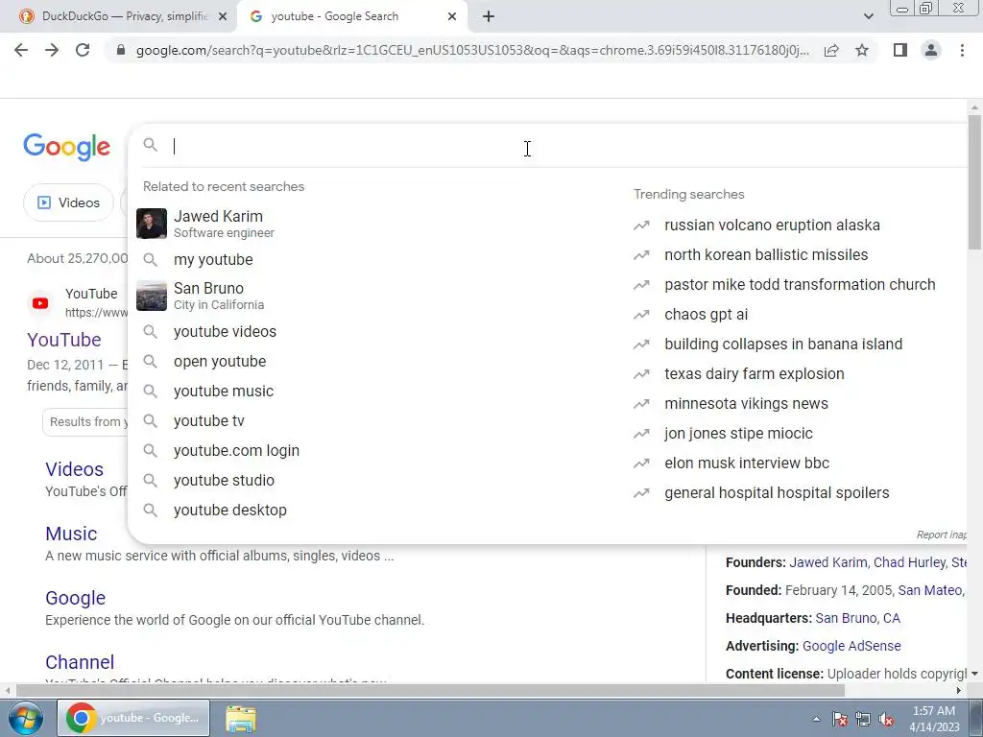
Task: Select the 'my youtube' suggestion
Action: 376,259
